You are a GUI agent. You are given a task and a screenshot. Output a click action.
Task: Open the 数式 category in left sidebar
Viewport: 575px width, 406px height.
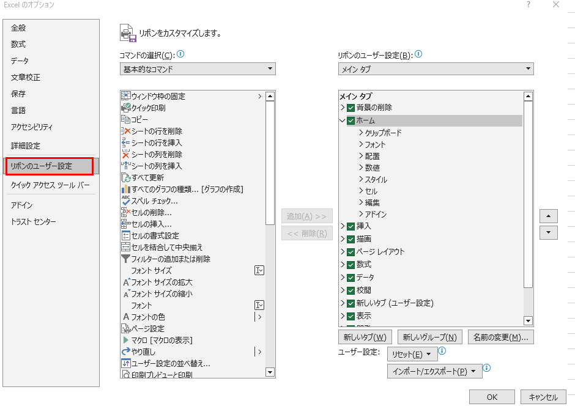18,44
